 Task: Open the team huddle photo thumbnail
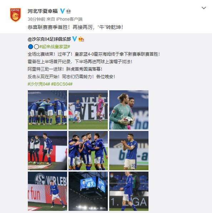(x=47, y=110)
